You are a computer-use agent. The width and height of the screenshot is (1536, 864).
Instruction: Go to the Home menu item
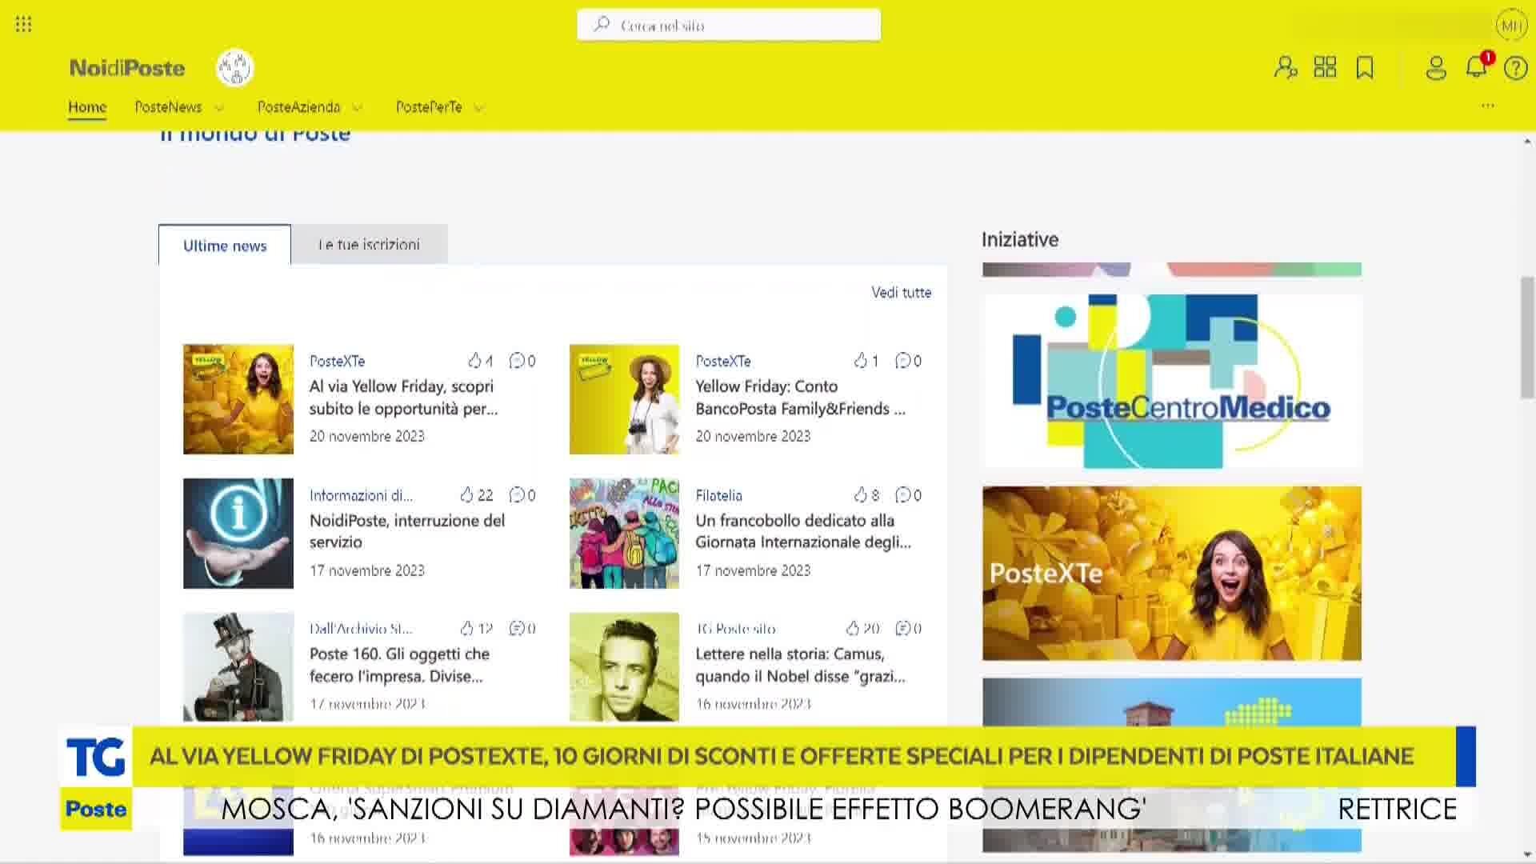pyautogui.click(x=87, y=107)
